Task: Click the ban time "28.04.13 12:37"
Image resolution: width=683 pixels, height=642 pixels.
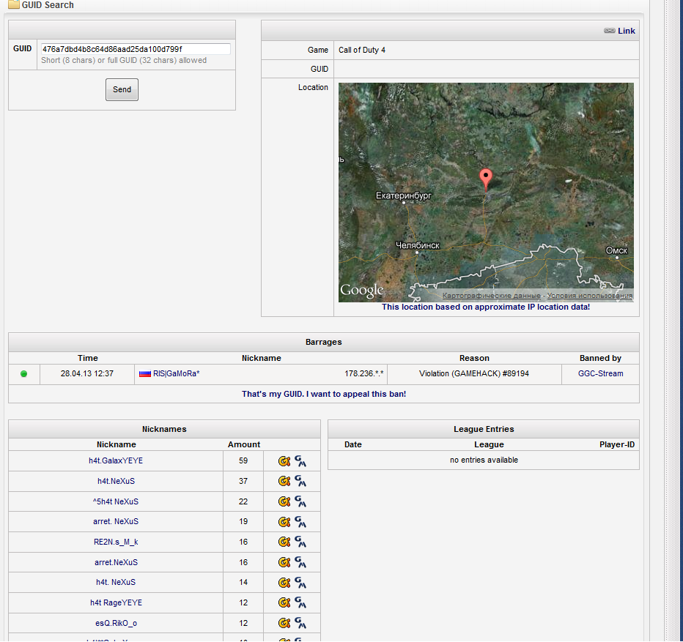Action: pyautogui.click(x=87, y=374)
